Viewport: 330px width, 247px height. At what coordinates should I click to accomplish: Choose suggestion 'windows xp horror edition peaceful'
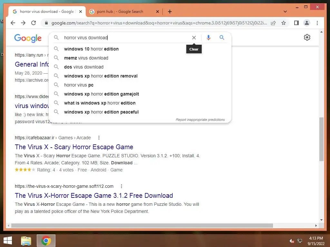tap(101, 112)
